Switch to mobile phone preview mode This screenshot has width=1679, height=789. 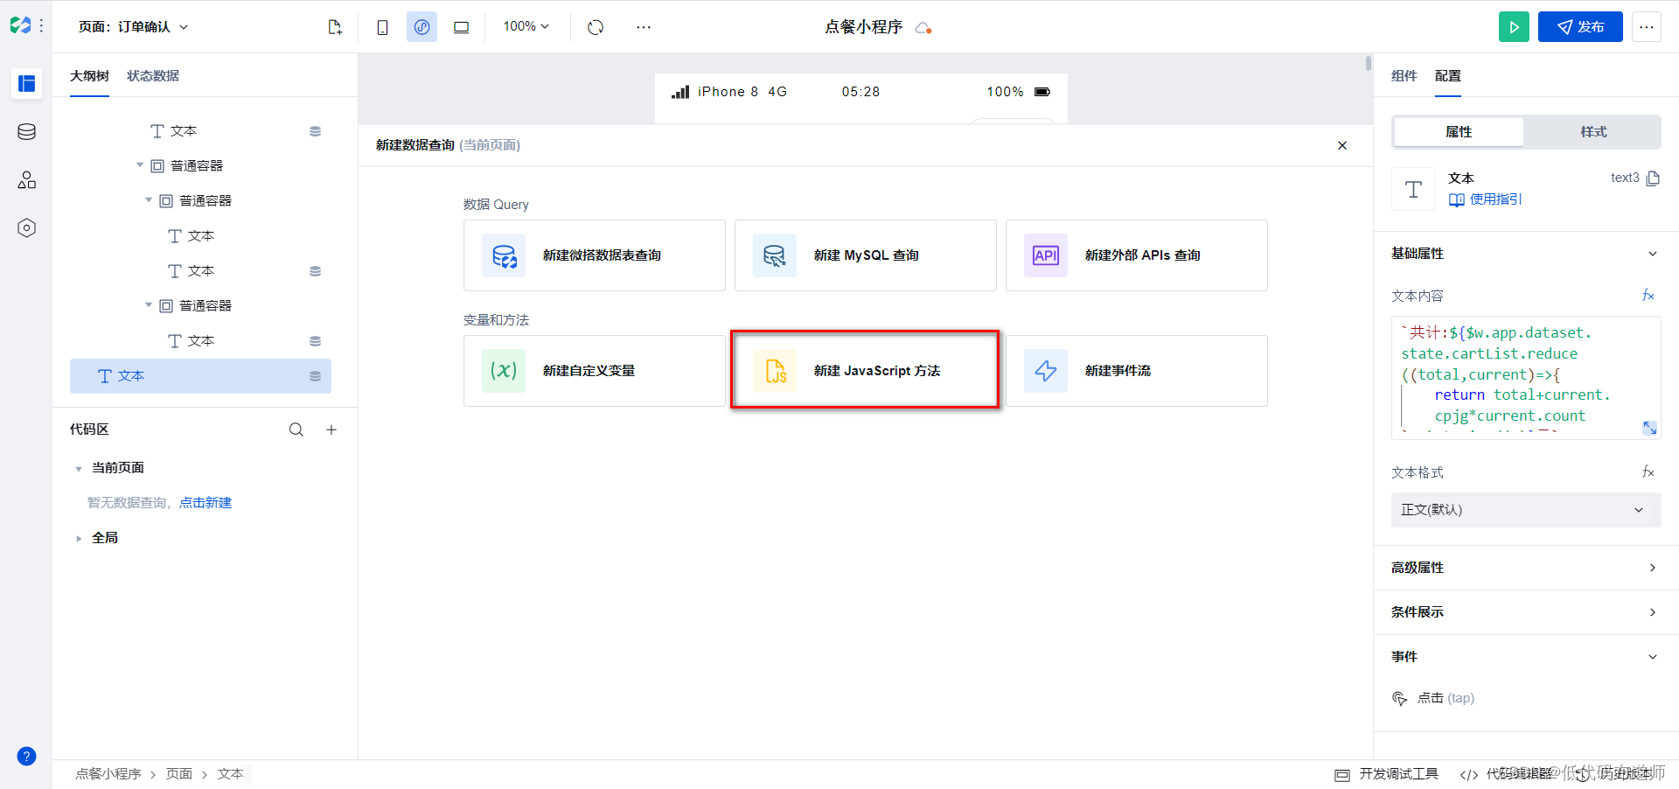tap(382, 27)
